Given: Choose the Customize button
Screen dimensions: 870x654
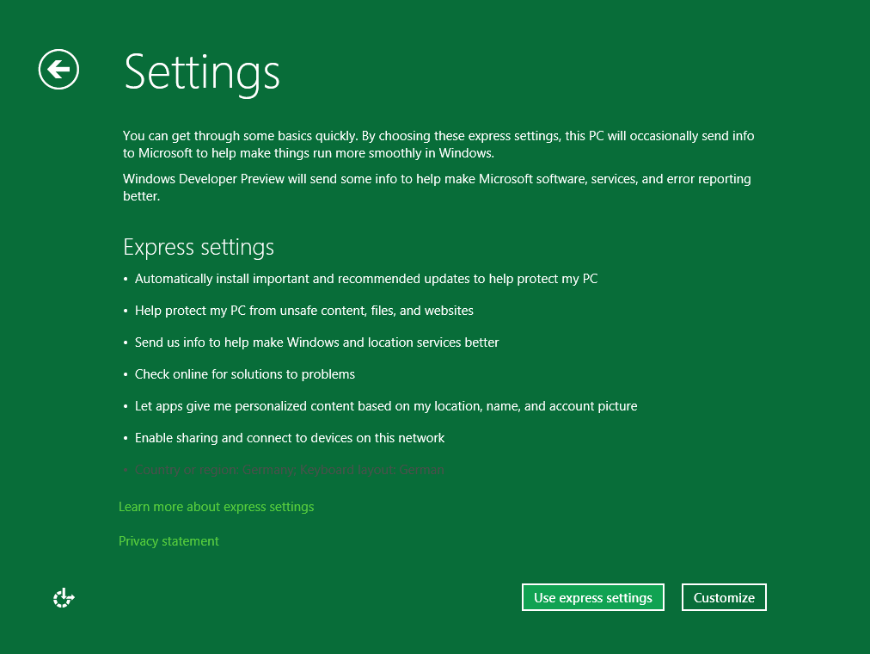Looking at the screenshot, I should tap(724, 597).
